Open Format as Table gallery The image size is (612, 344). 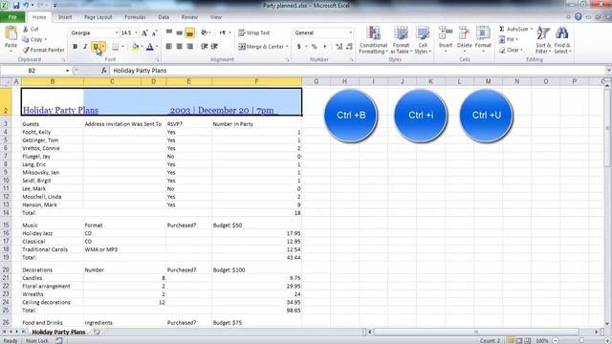click(401, 40)
